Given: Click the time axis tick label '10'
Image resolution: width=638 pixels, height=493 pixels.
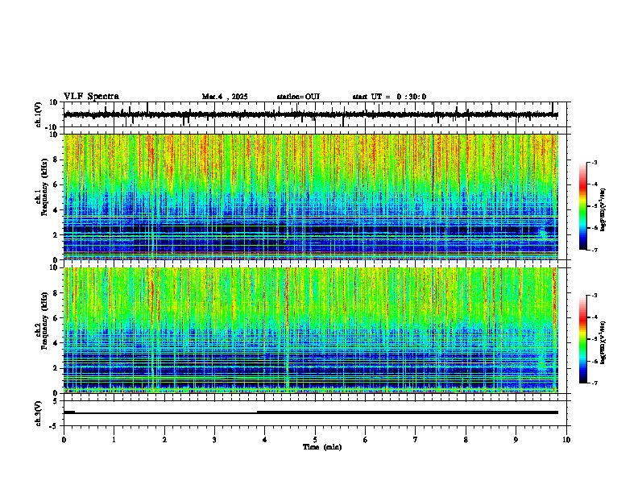Looking at the screenshot, I should click(x=566, y=440).
